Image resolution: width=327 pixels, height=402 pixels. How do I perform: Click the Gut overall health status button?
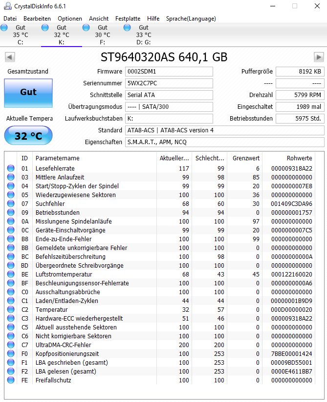[28, 93]
